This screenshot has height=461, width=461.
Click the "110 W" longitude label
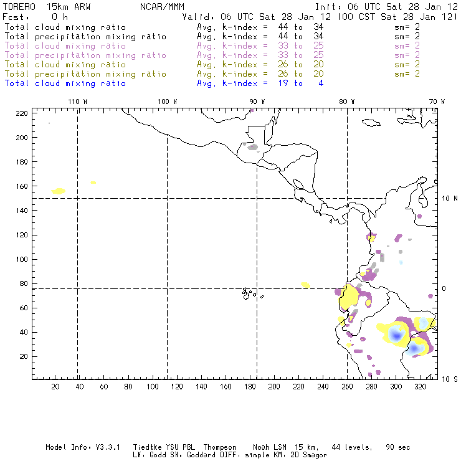click(x=78, y=102)
